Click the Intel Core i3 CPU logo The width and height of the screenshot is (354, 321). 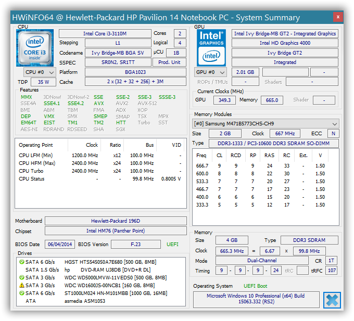(x=35, y=48)
